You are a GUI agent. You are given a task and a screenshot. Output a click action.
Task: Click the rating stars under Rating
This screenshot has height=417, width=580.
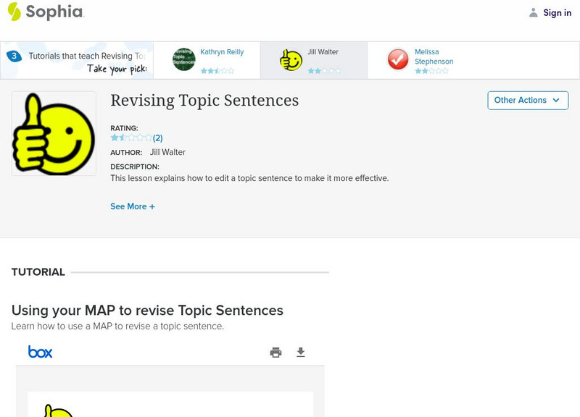click(131, 138)
